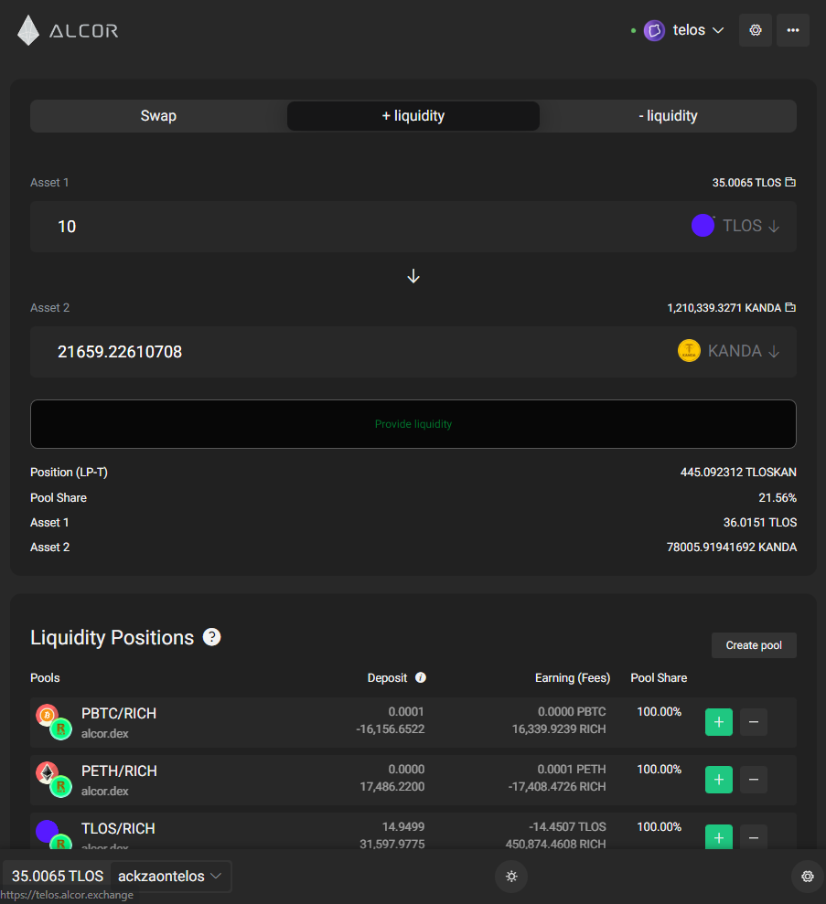Click the yellow KANDA token icon
The width and height of the screenshot is (826, 904).
[x=689, y=350]
